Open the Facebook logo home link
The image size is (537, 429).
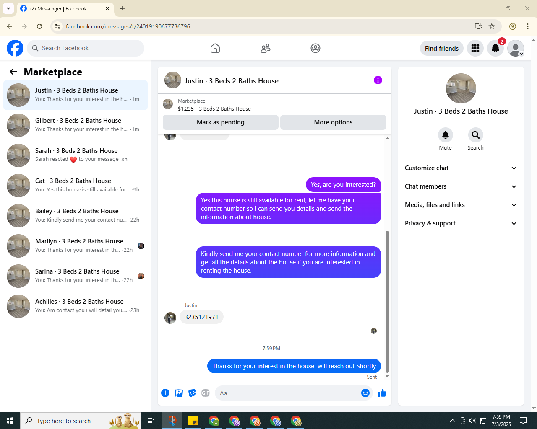pyautogui.click(x=15, y=48)
